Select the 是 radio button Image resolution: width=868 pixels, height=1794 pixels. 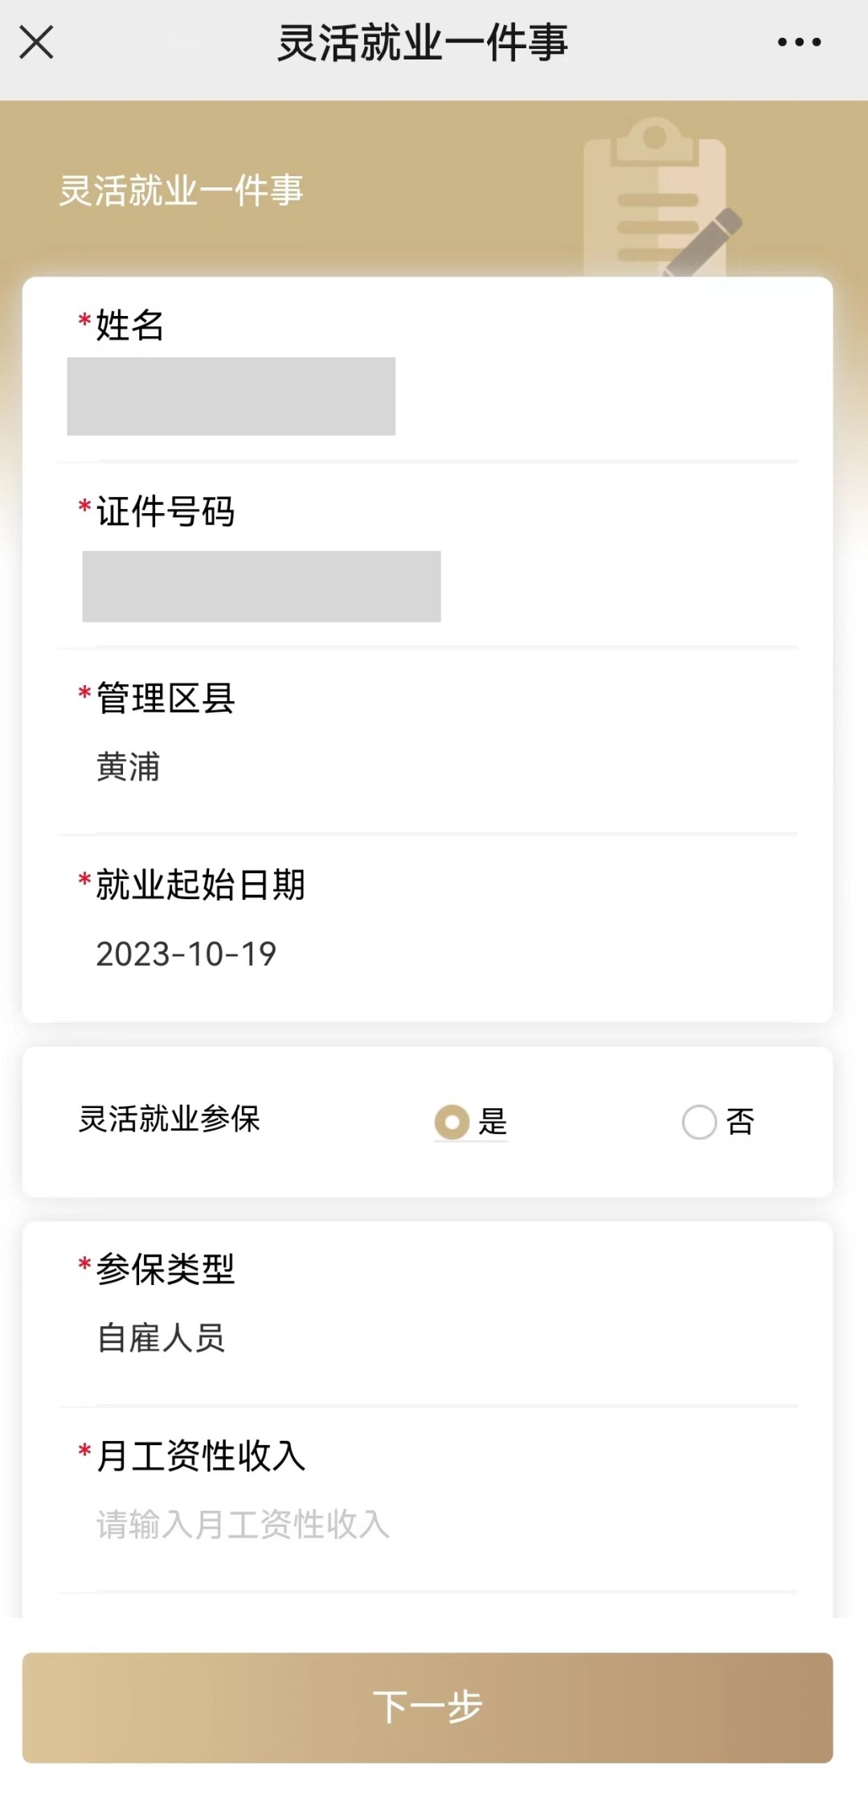452,1122
